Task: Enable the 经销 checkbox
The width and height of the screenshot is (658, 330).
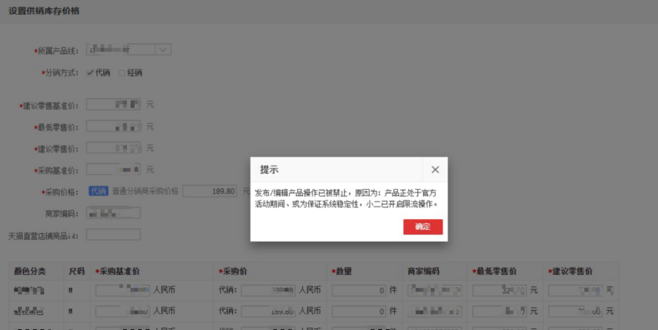Action: point(122,73)
